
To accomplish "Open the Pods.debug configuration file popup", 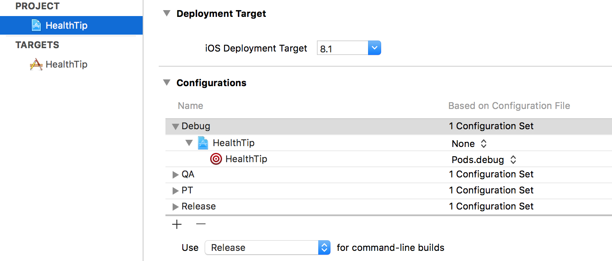I will click(484, 160).
